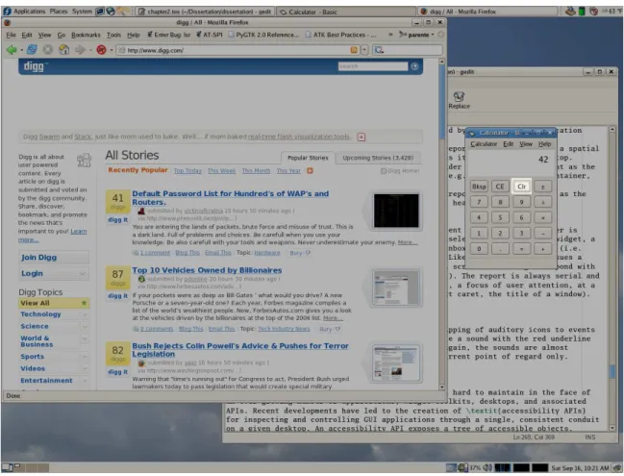The height and width of the screenshot is (476, 624).
Task: Open the Adblock dropdown arrow
Action: pos(112,50)
